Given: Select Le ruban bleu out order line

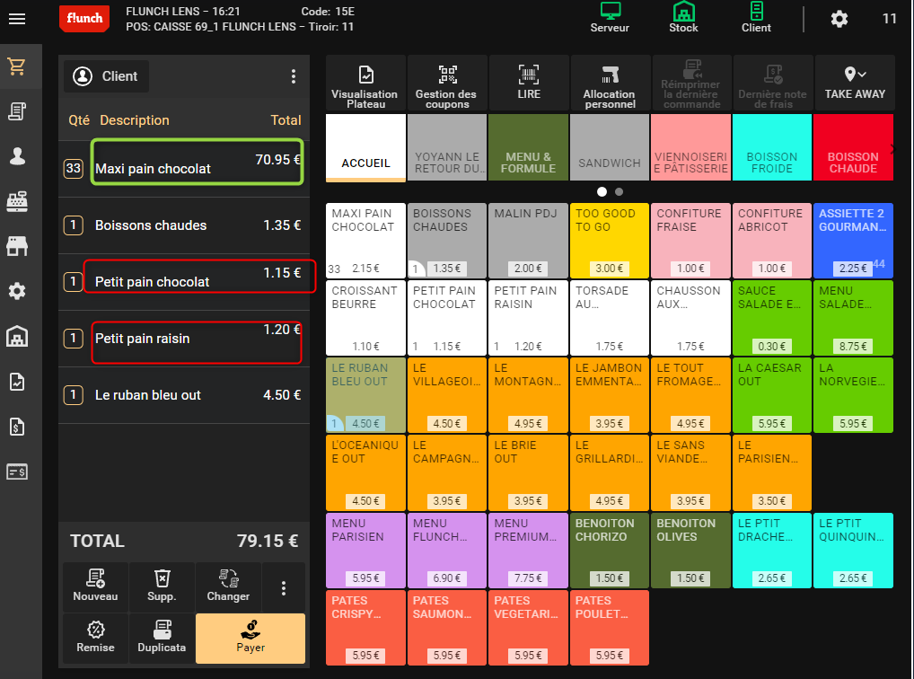Looking at the screenshot, I should click(184, 395).
